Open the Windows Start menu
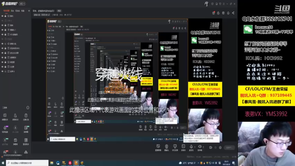Image resolution: width=295 pixels, height=166 pixels. (3, 163)
